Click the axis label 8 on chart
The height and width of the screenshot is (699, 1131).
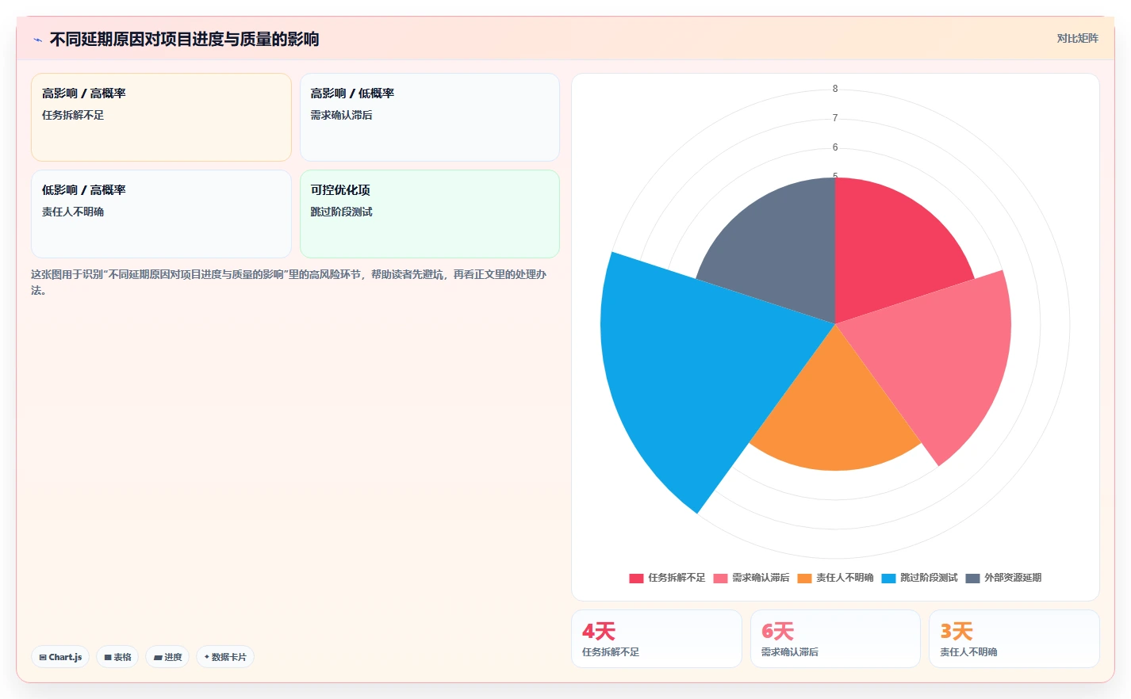pyautogui.click(x=835, y=89)
